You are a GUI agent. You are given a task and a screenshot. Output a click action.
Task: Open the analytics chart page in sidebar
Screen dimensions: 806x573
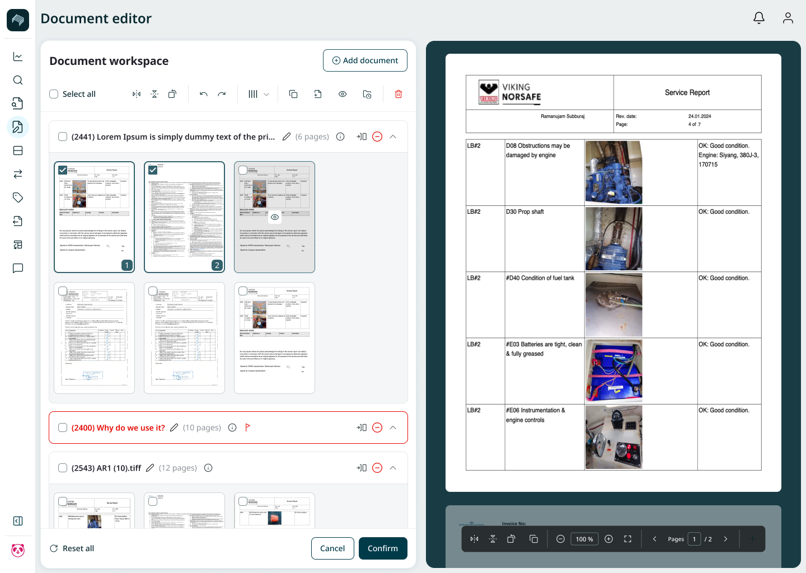pos(18,57)
